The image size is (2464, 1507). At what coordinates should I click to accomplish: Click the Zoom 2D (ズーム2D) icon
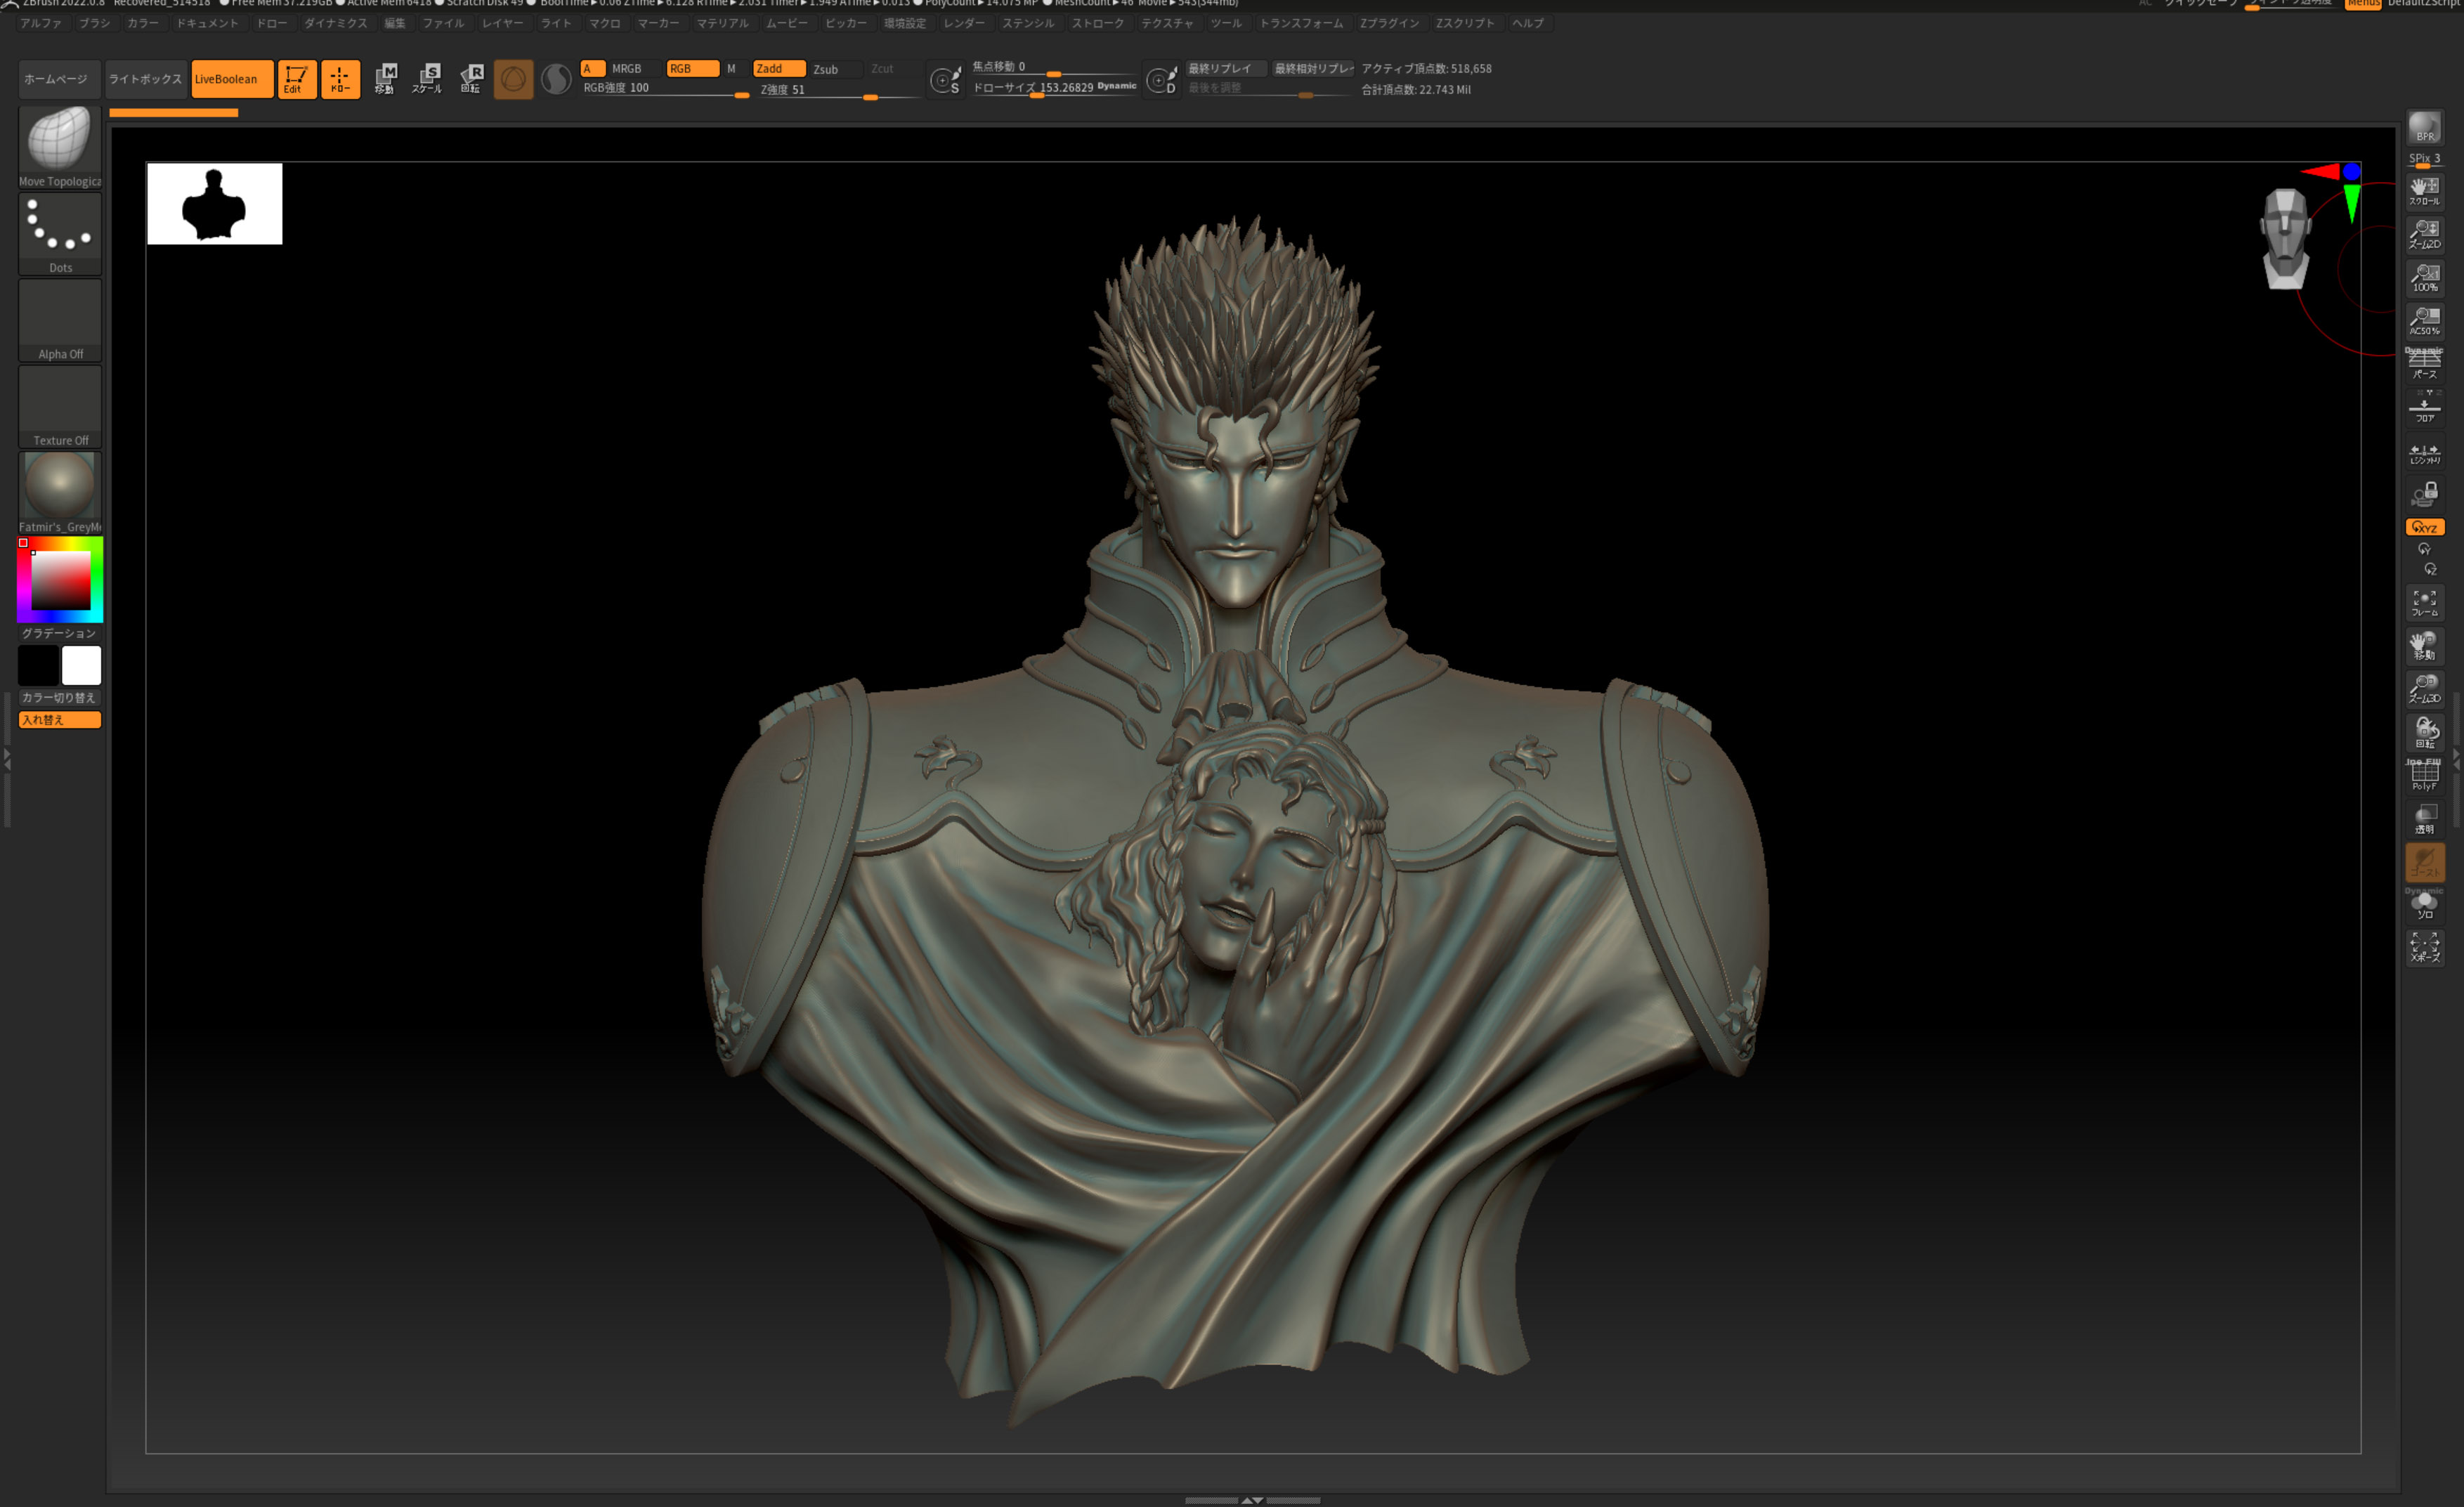click(2424, 235)
